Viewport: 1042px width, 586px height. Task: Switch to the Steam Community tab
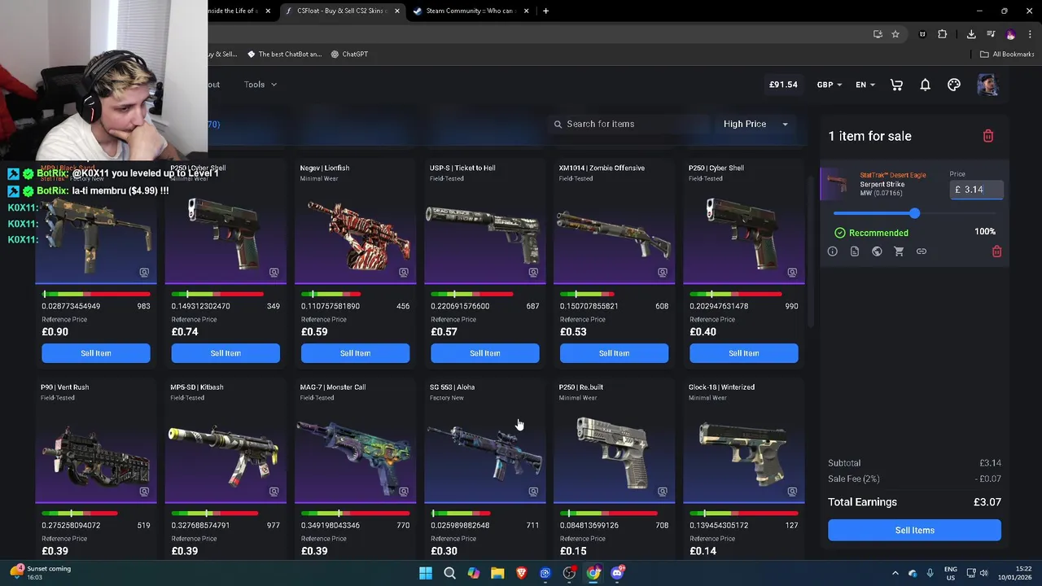click(471, 11)
